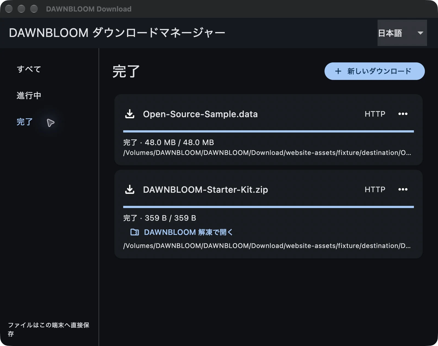The image size is (438, 346).
Task: Click the DAWNBLOOM ダウンロードマネージャー title
Action: 117,33
